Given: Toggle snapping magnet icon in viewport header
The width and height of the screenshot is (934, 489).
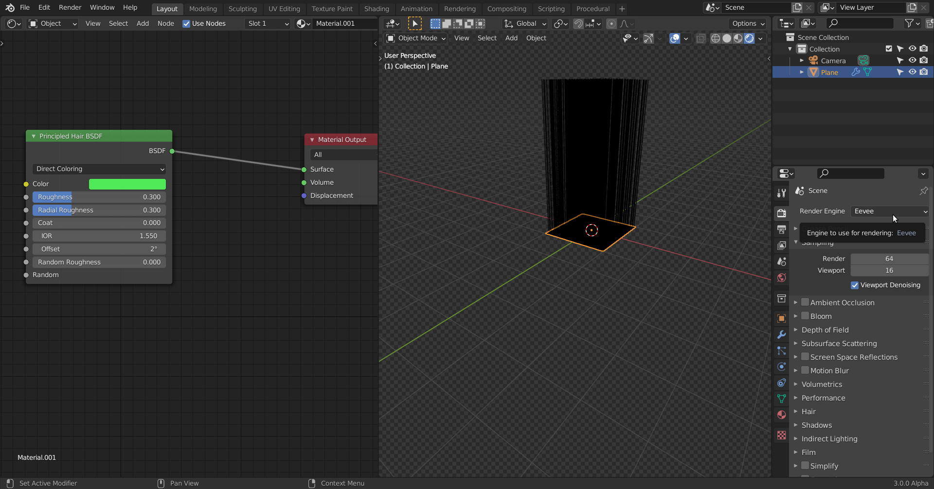Looking at the screenshot, I should [x=578, y=23].
